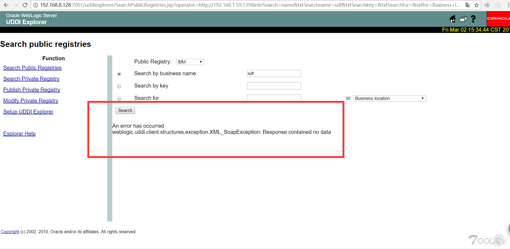Open Explorer Help link

(x=19, y=134)
